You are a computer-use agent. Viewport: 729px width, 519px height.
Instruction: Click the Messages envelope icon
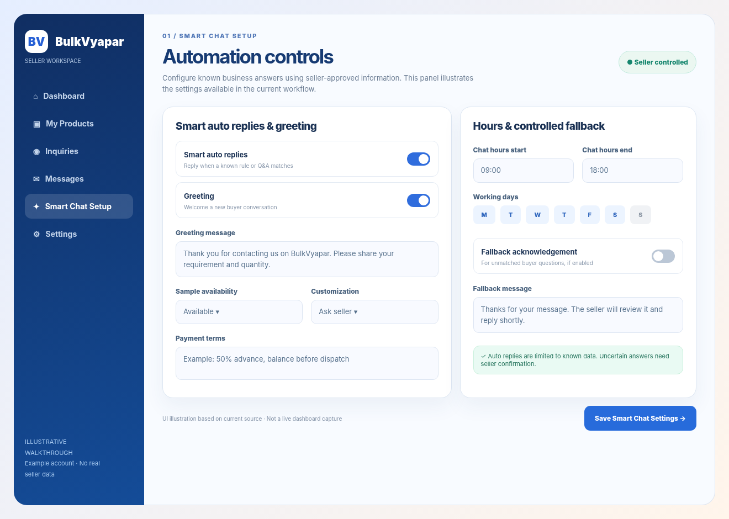(36, 179)
